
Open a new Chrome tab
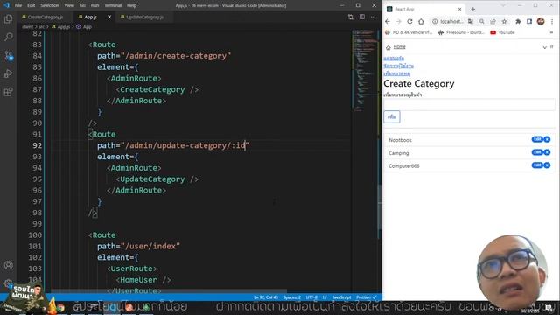coord(472,9)
